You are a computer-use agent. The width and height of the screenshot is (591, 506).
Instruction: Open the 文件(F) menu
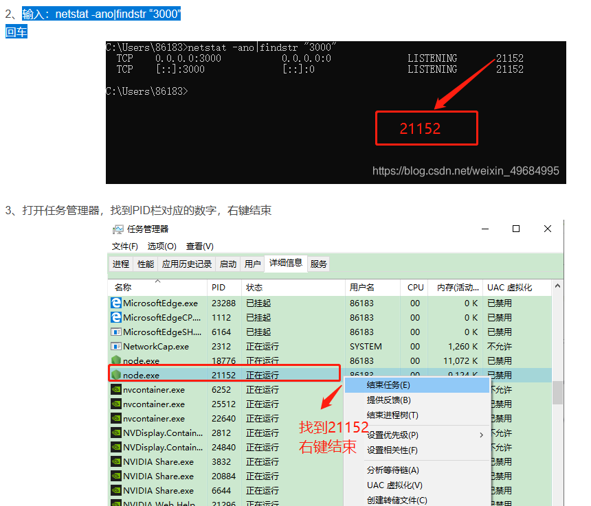(124, 246)
